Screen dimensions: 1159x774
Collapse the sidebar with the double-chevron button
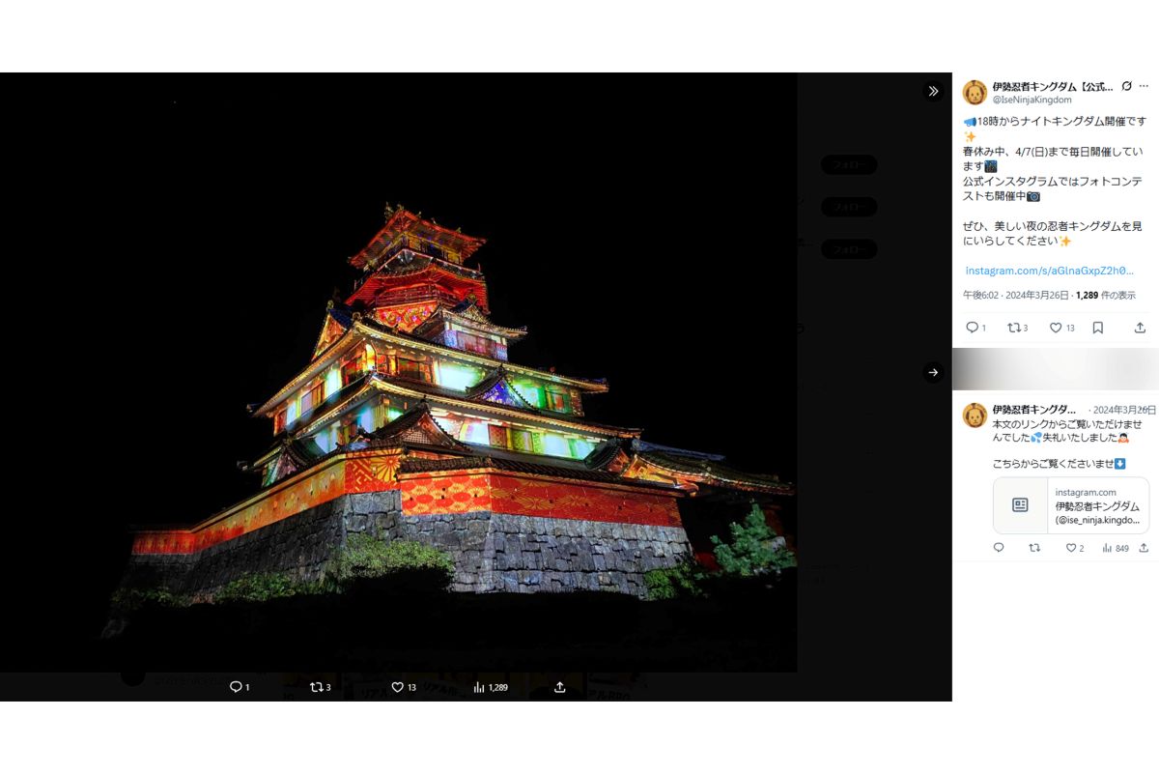coord(933,91)
